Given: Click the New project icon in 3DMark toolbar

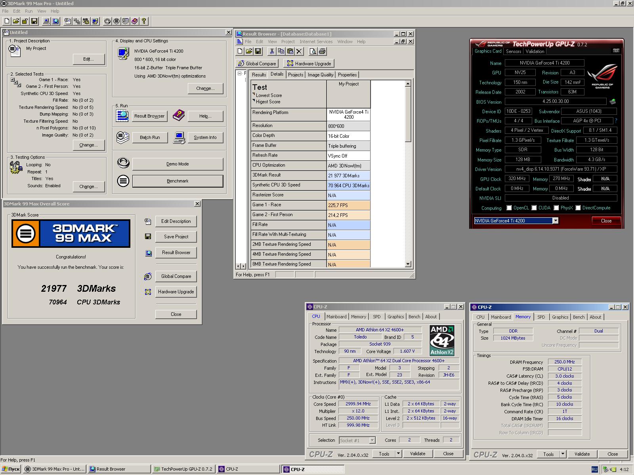Looking at the screenshot, I should (x=7, y=21).
